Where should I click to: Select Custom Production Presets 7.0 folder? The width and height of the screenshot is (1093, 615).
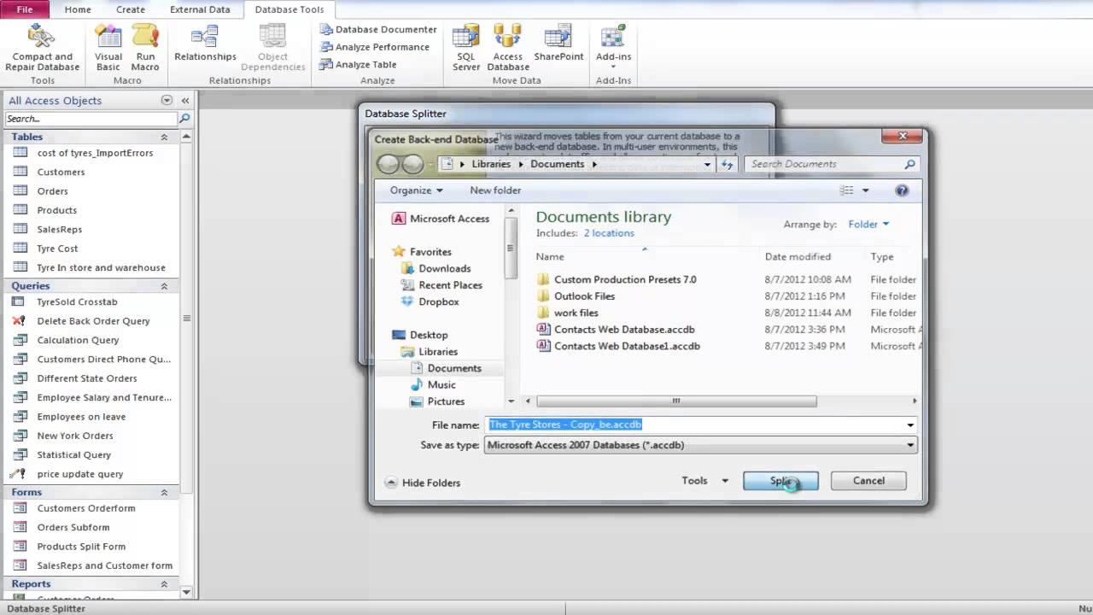(625, 279)
